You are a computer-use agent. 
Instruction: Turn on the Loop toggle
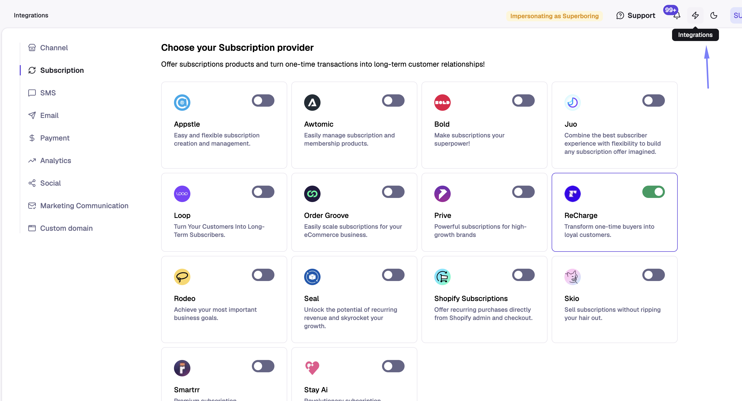coord(263,192)
